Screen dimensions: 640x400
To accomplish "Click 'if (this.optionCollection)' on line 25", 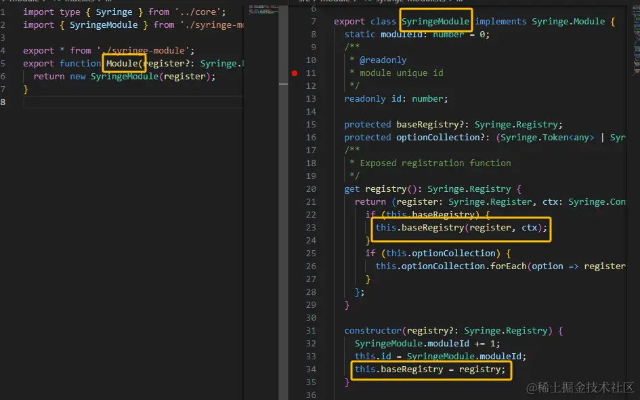I will point(433,254).
